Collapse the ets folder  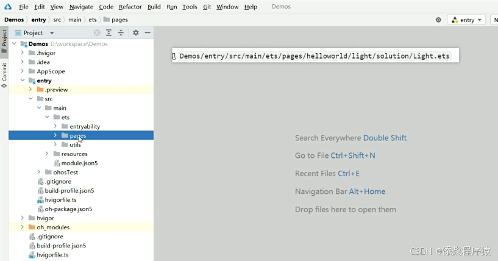click(48, 117)
